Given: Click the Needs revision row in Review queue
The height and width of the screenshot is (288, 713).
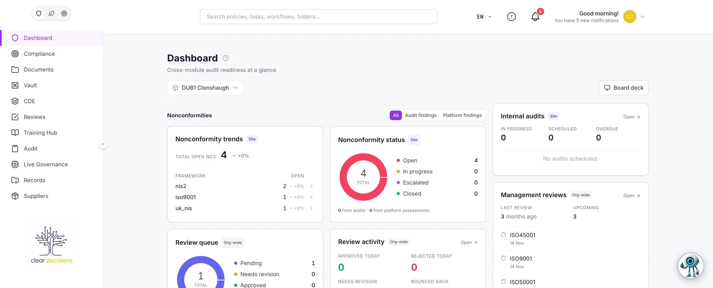Looking at the screenshot, I should click(x=275, y=274).
